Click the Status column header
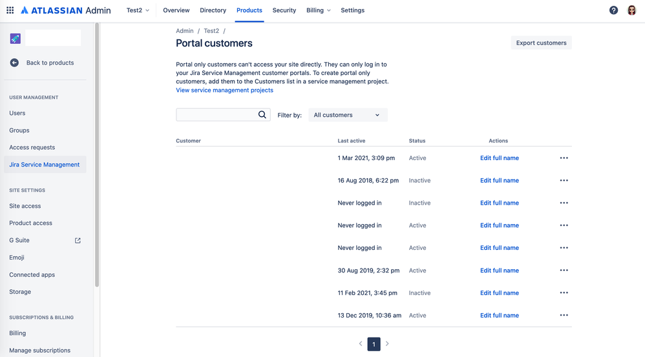This screenshot has width=645, height=357. coord(417,141)
